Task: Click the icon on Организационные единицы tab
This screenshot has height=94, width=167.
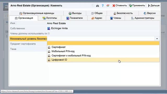Action: pyautogui.click(x=21, y=13)
